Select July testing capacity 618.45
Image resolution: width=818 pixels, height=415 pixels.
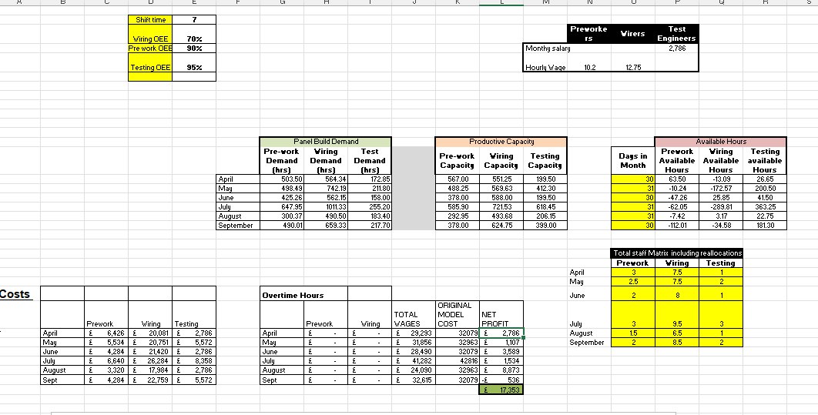point(545,207)
